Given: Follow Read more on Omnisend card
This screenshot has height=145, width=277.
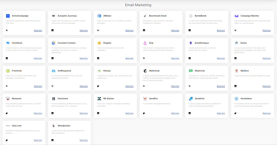Looking at the screenshot, I should [x=84, y=113].
